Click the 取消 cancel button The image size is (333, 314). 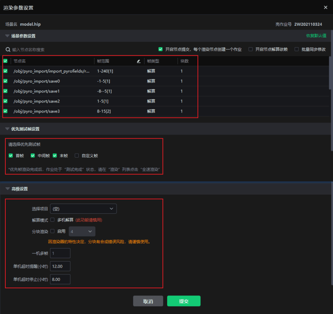[148, 301]
